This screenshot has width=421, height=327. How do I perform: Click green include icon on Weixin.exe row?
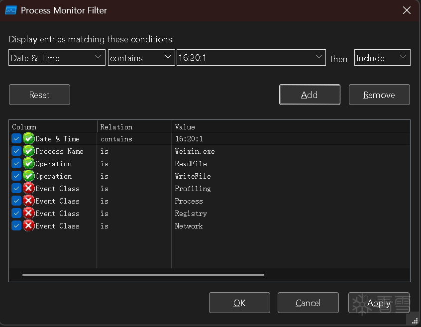(28, 151)
